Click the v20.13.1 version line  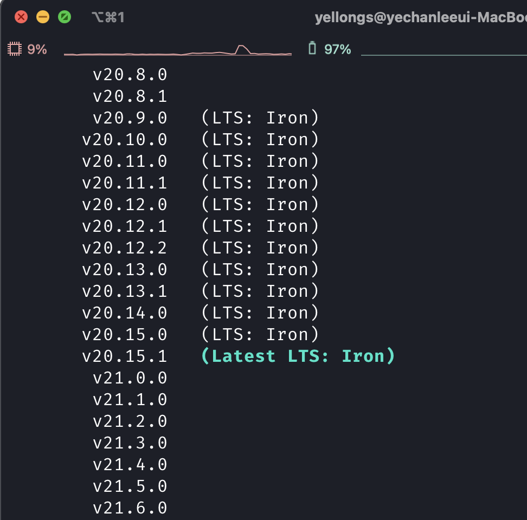(125, 291)
